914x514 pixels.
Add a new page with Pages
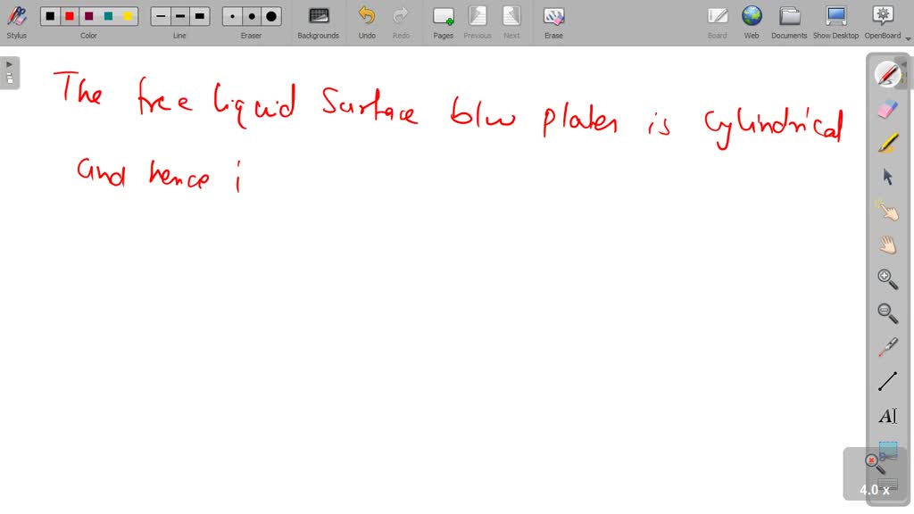(443, 22)
